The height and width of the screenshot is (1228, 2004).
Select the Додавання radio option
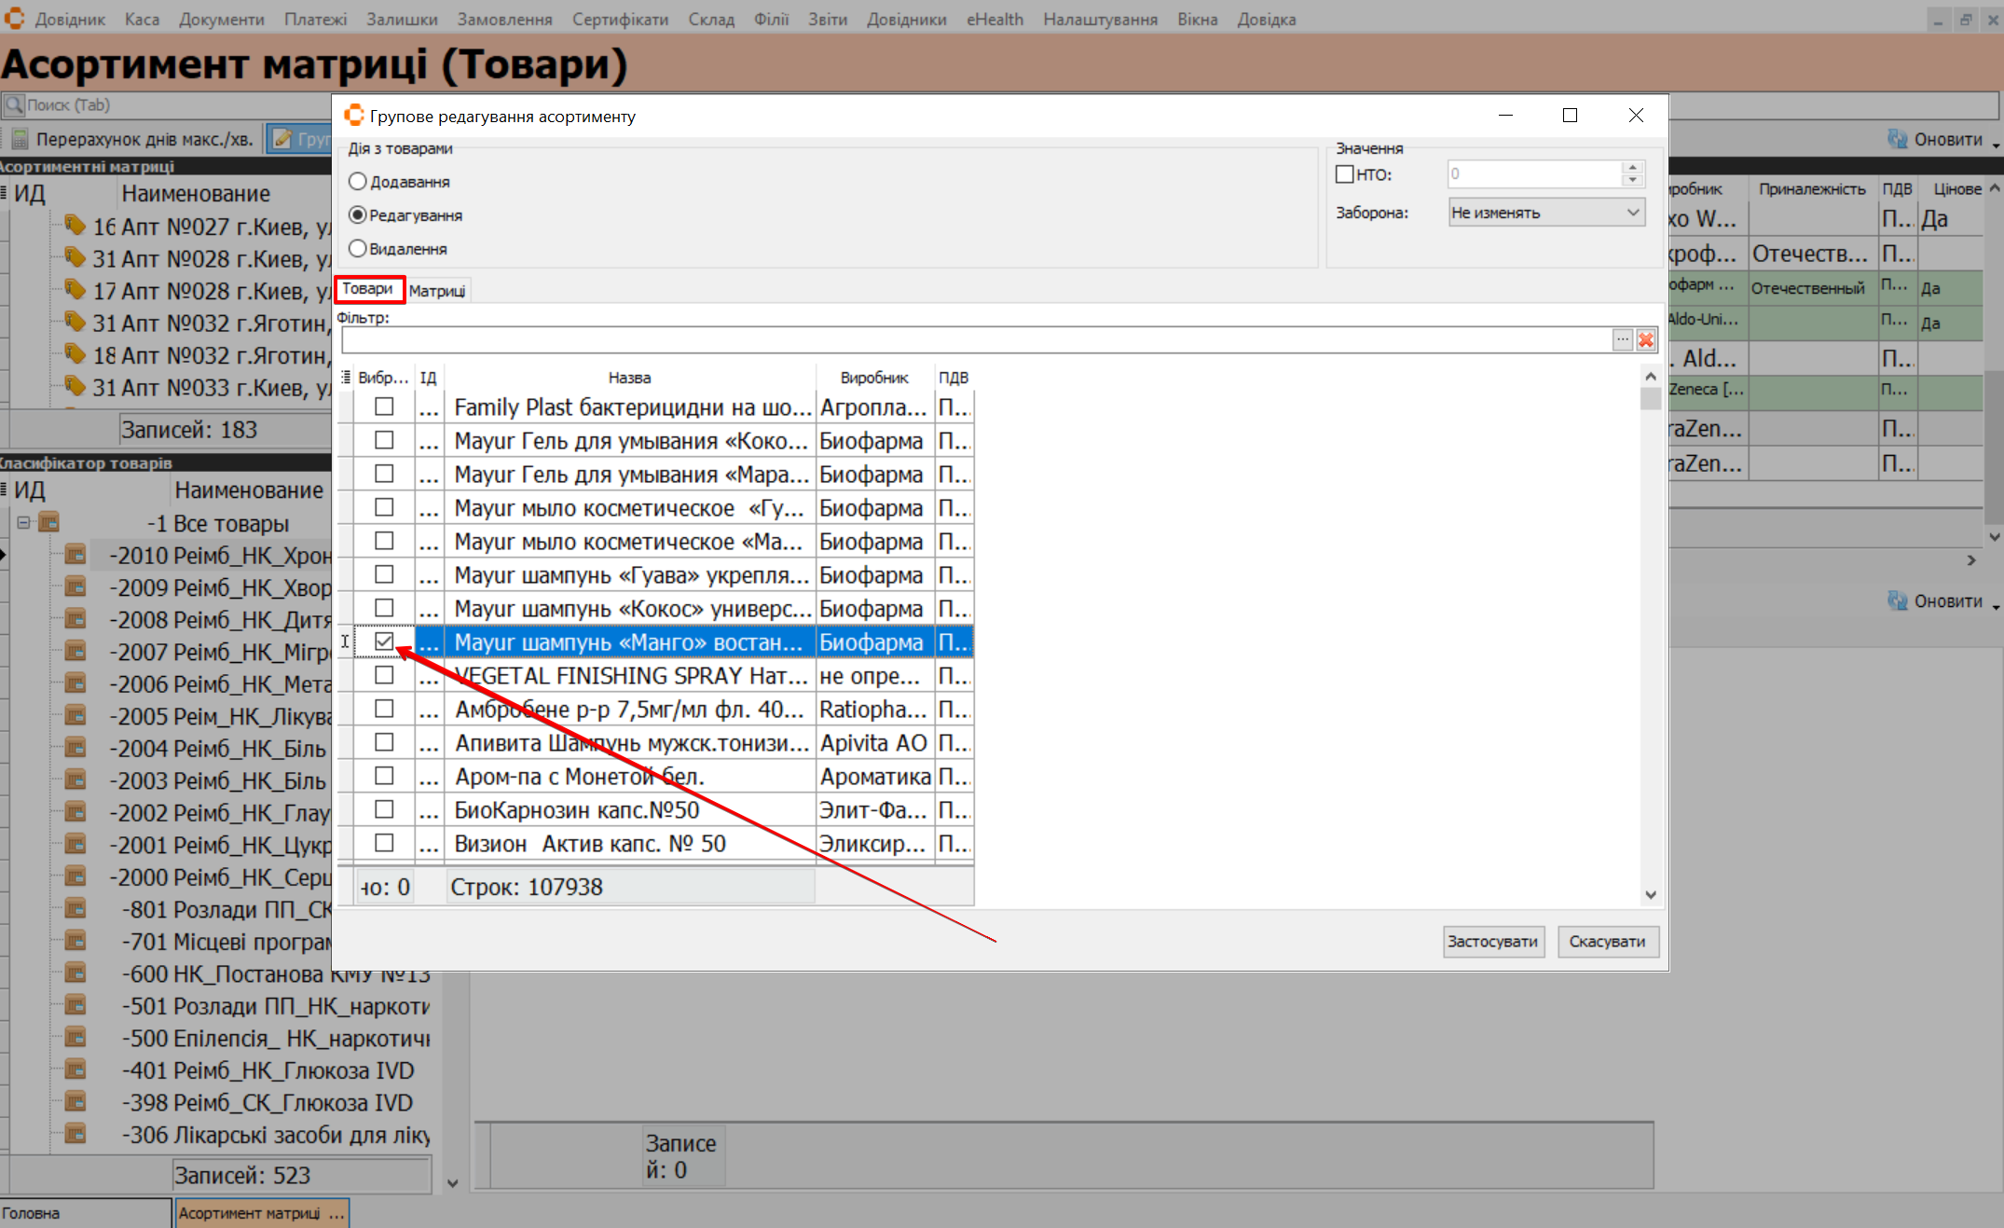point(358,182)
